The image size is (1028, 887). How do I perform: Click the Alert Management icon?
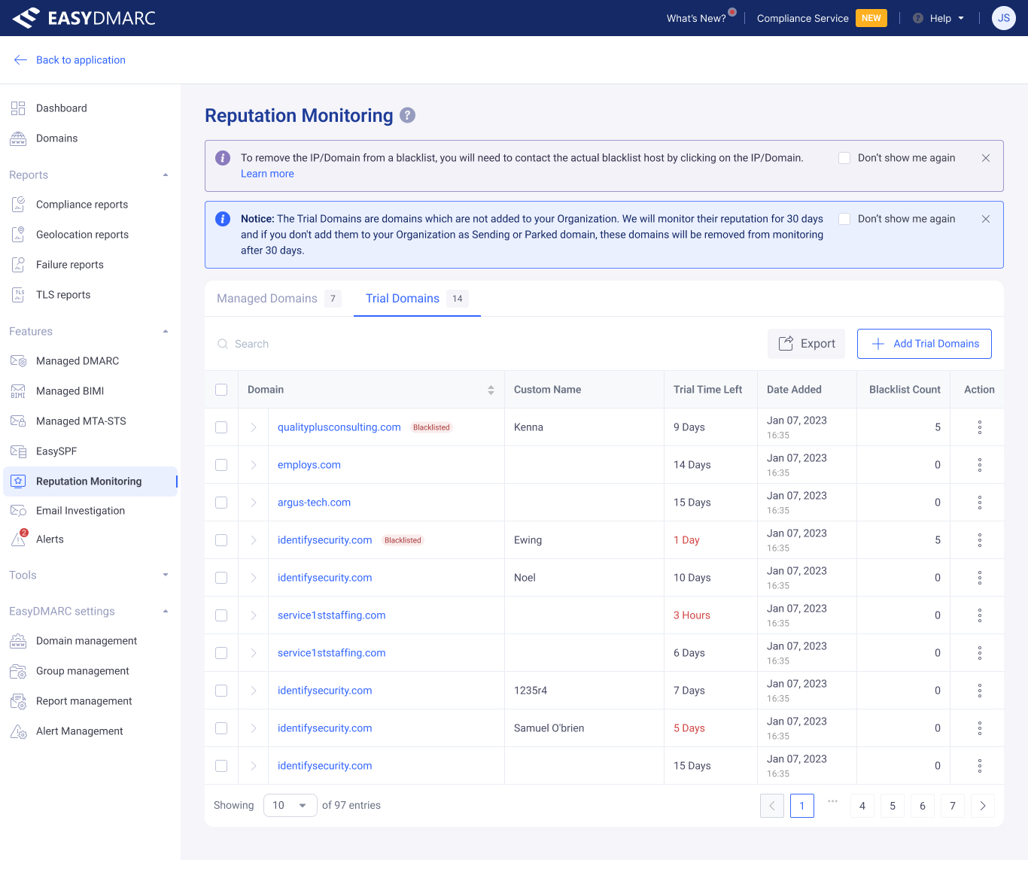pos(18,731)
